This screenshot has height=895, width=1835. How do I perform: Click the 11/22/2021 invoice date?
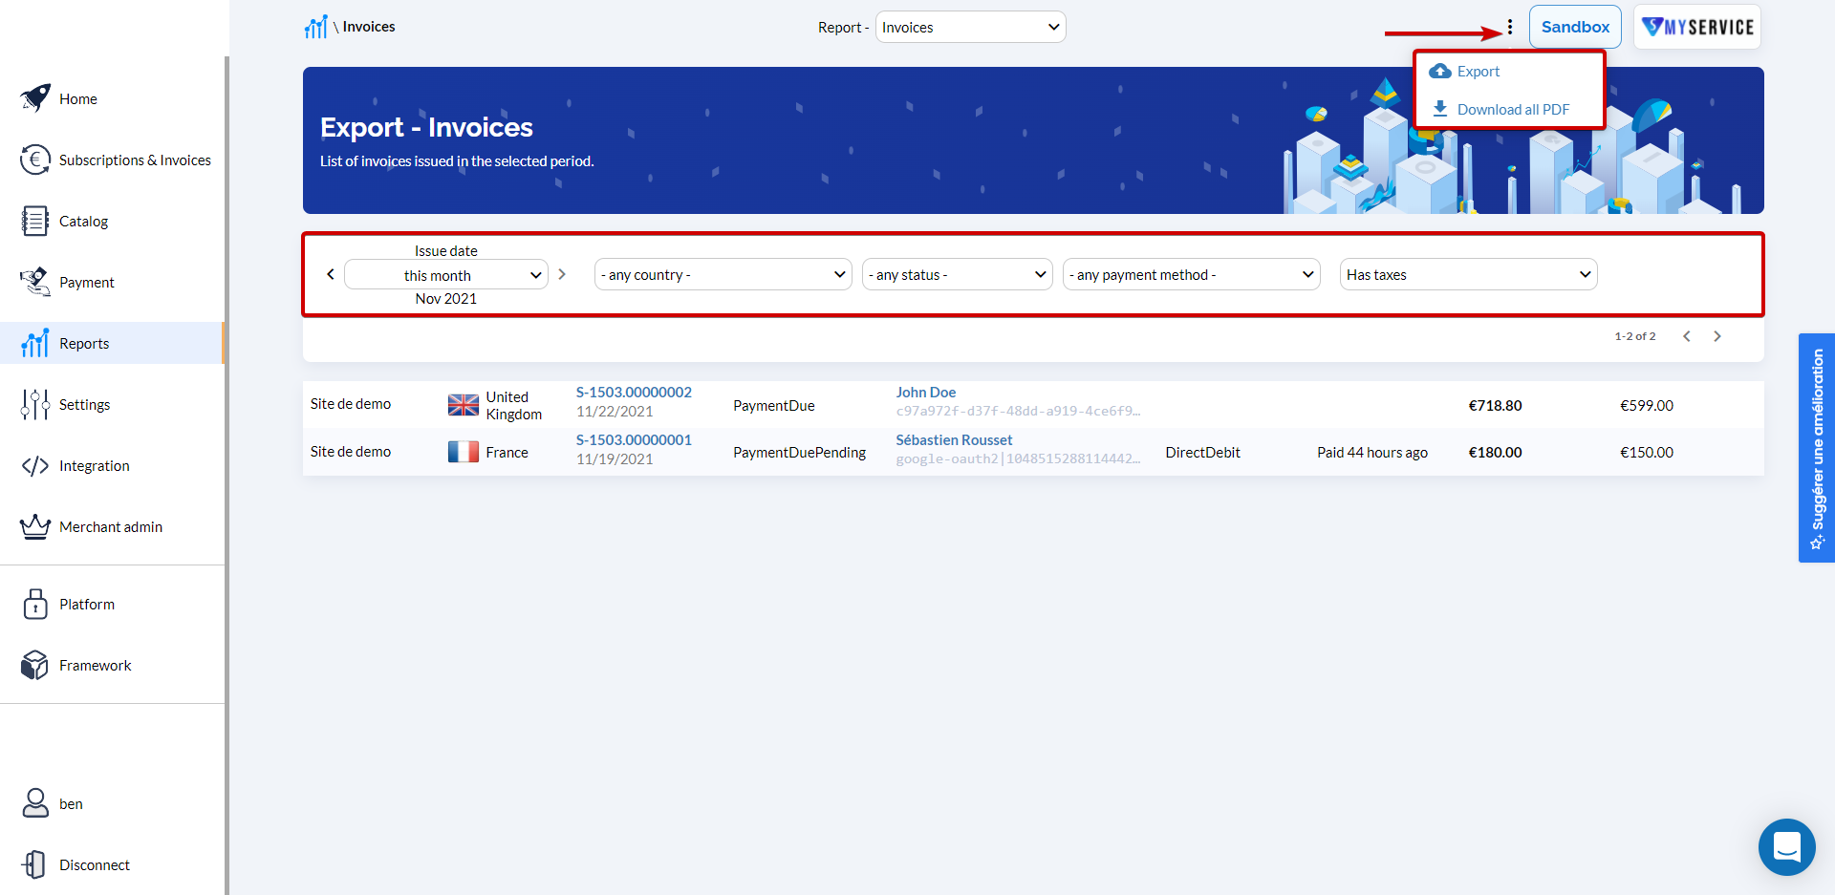[x=615, y=412]
